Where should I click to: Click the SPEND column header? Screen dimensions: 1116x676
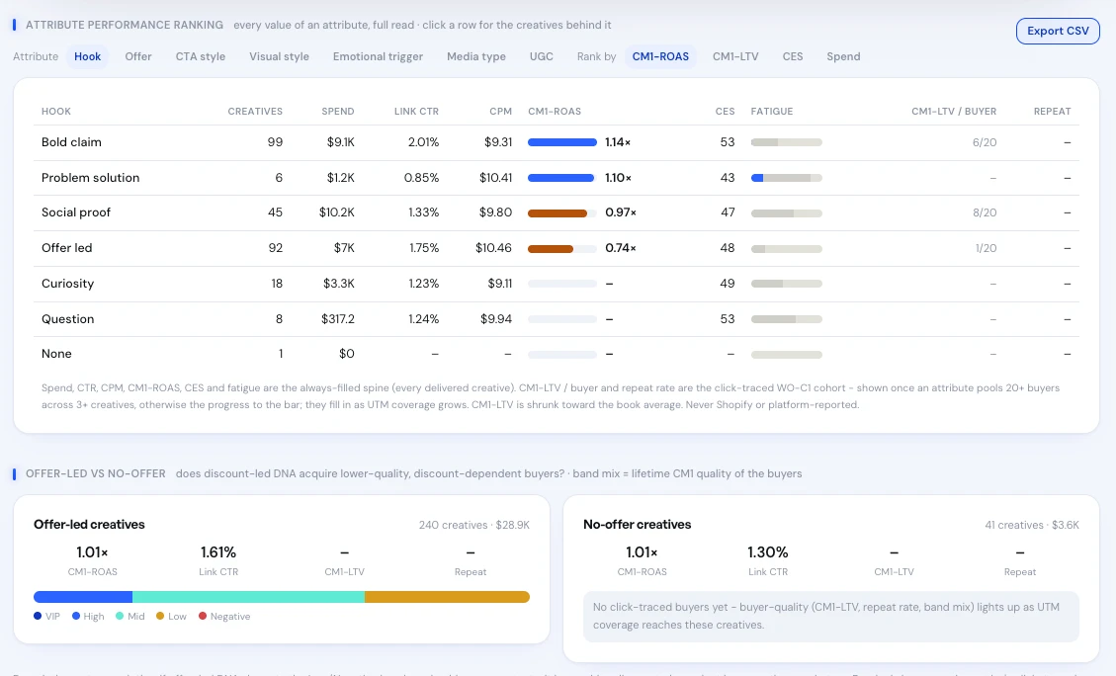338,111
